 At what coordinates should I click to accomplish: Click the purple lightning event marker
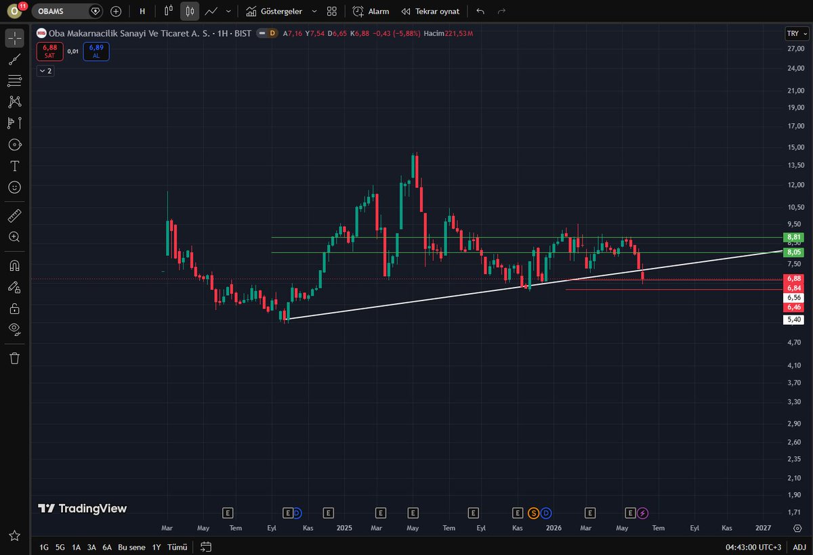click(x=642, y=512)
